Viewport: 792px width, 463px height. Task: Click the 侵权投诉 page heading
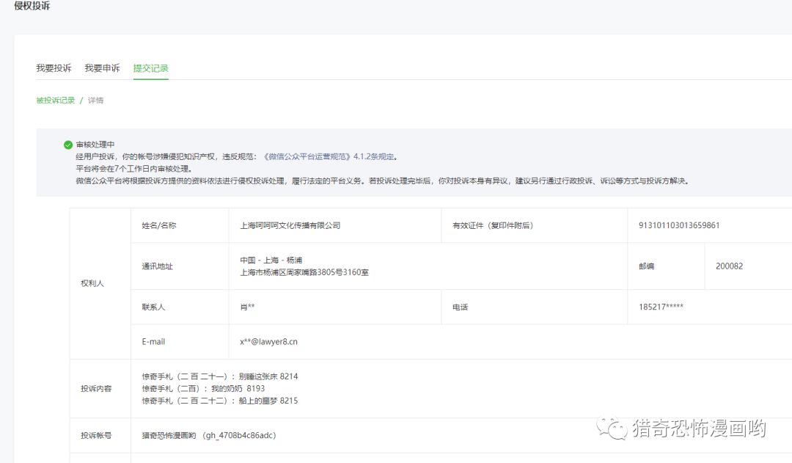32,6
